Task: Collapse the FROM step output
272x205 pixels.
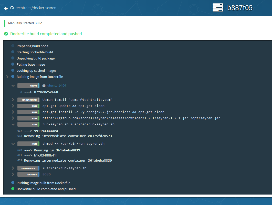Action: pyautogui.click(x=13, y=86)
